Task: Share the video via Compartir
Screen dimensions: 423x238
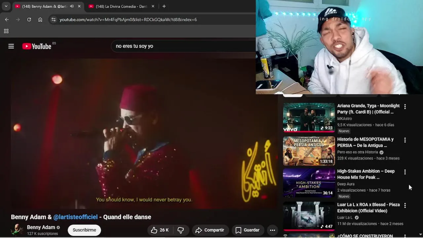Action: 210,230
